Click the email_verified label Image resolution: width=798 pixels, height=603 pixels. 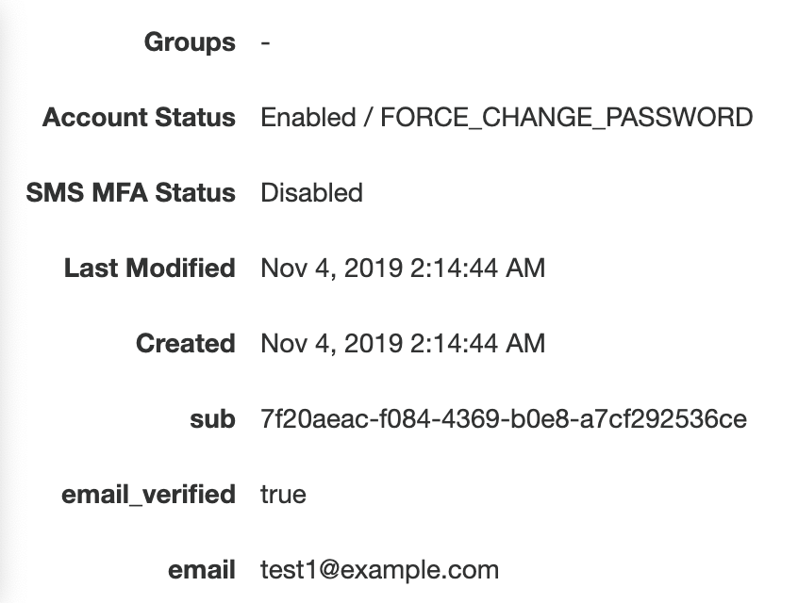pos(148,495)
